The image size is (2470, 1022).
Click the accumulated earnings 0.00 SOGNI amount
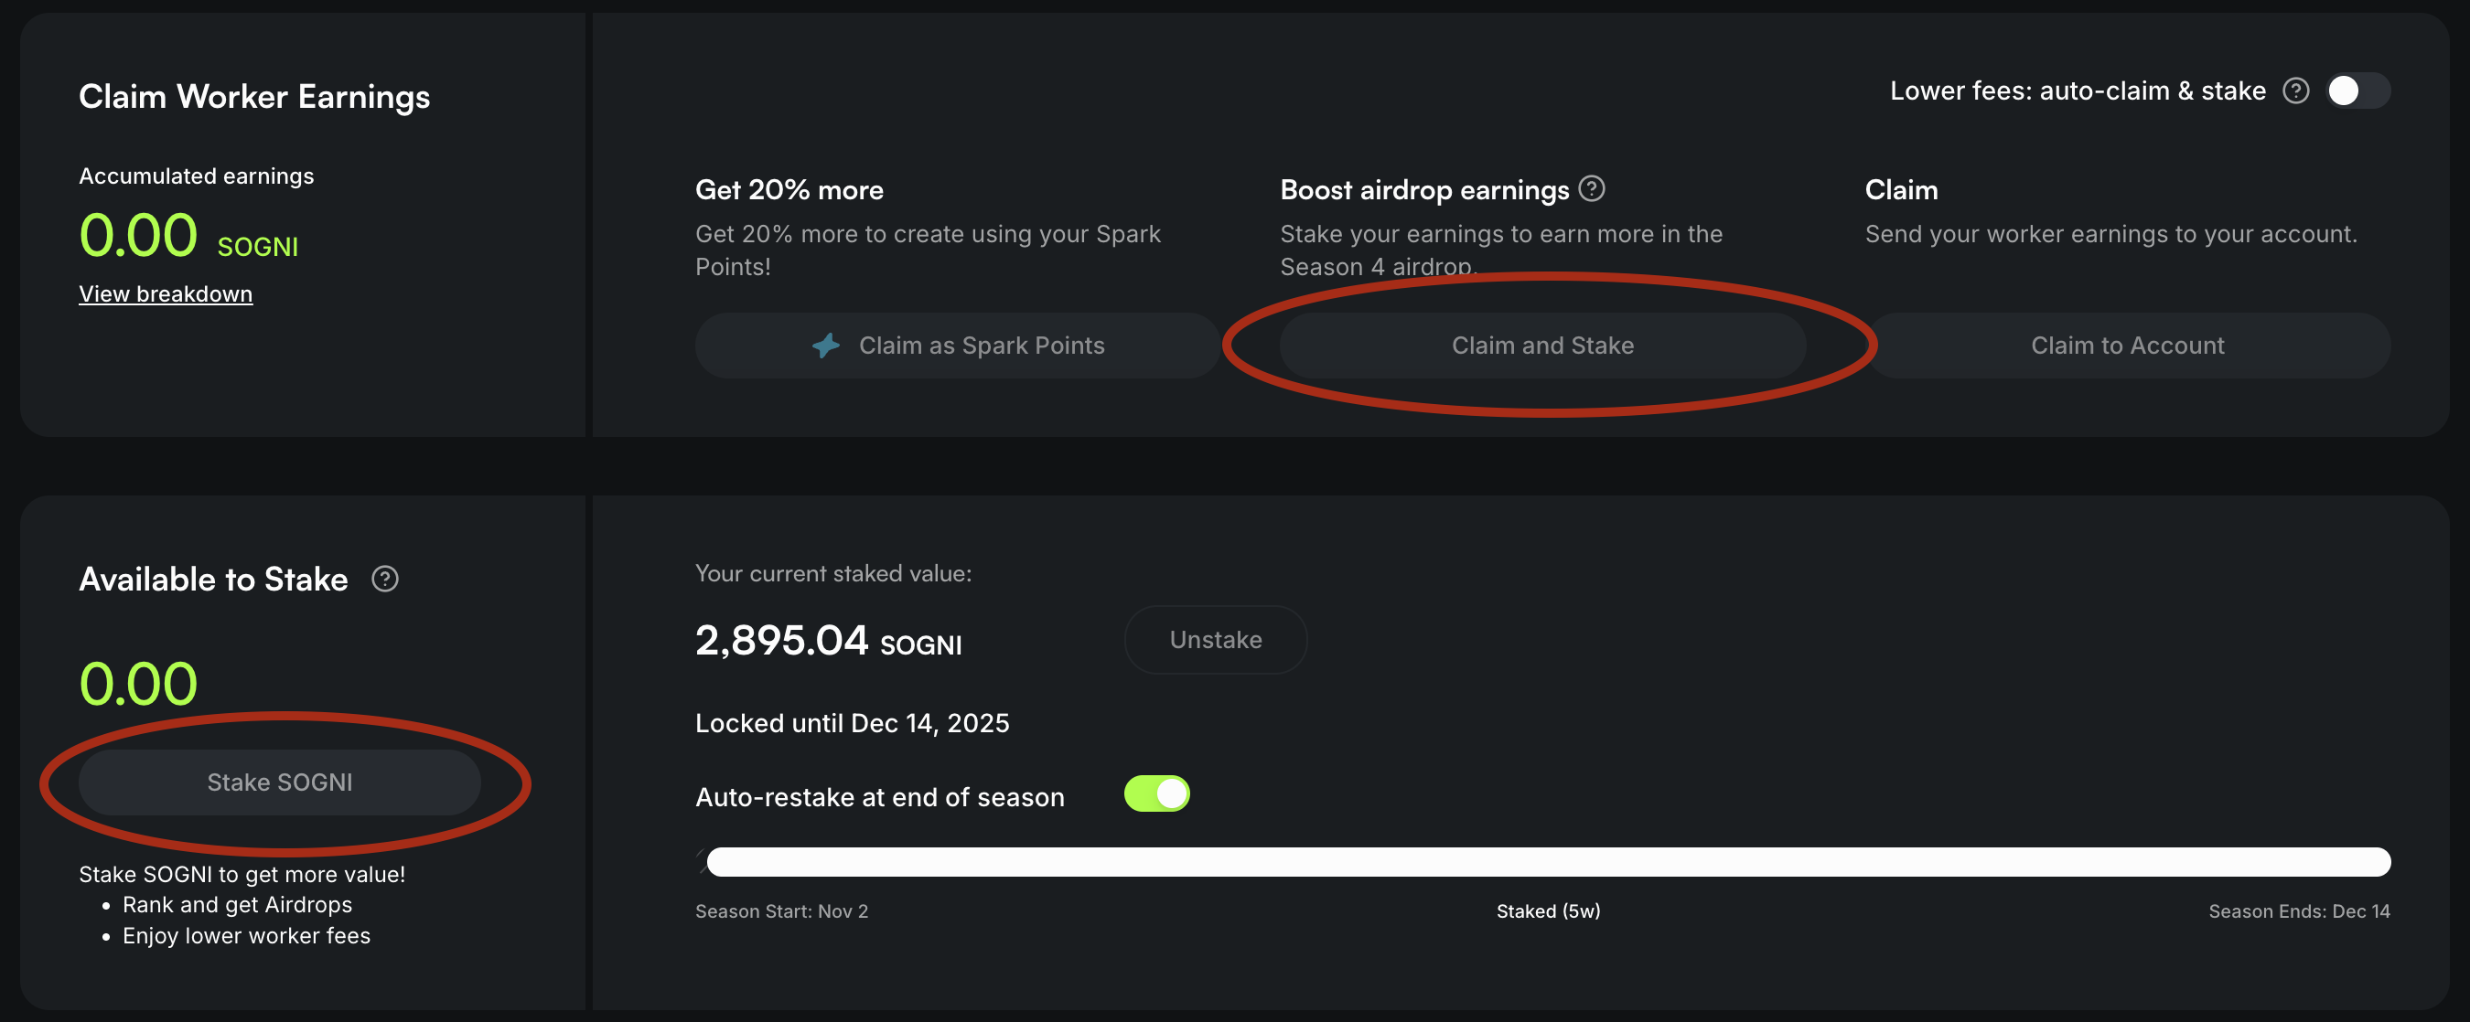click(188, 236)
